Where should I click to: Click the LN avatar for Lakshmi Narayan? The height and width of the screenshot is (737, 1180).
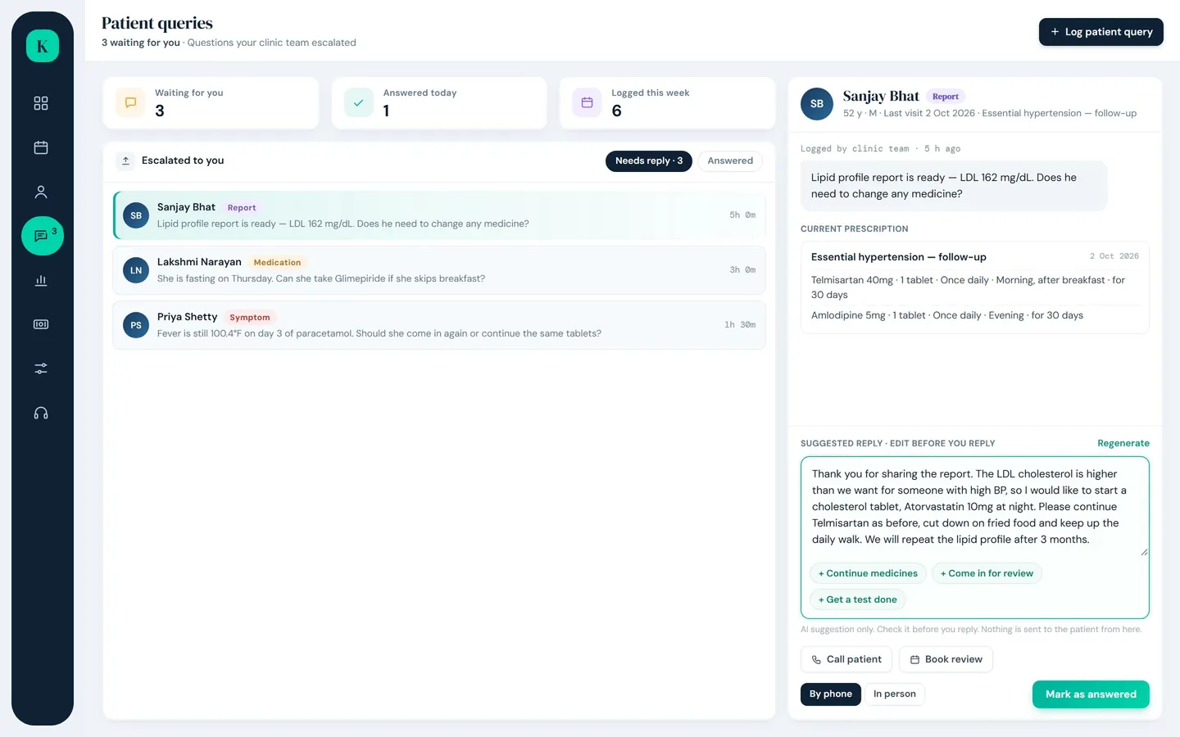pyautogui.click(x=136, y=270)
